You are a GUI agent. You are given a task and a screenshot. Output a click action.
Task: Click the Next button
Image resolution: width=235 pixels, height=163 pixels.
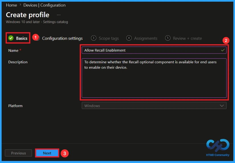pos(47,153)
